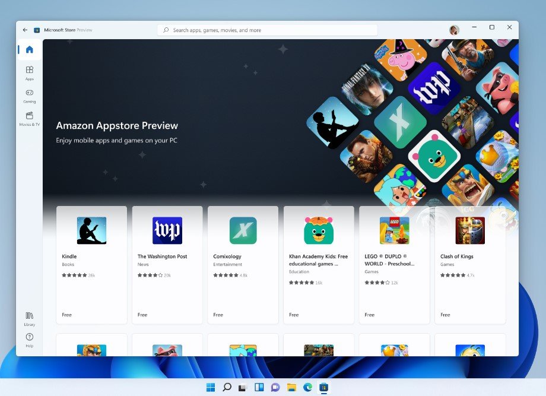The image size is (546, 396).
Task: Click the Free price on Clash of Kings card
Action: [x=445, y=315]
